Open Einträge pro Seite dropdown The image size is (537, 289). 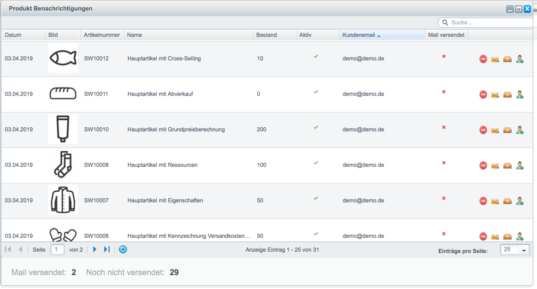pyautogui.click(x=524, y=250)
